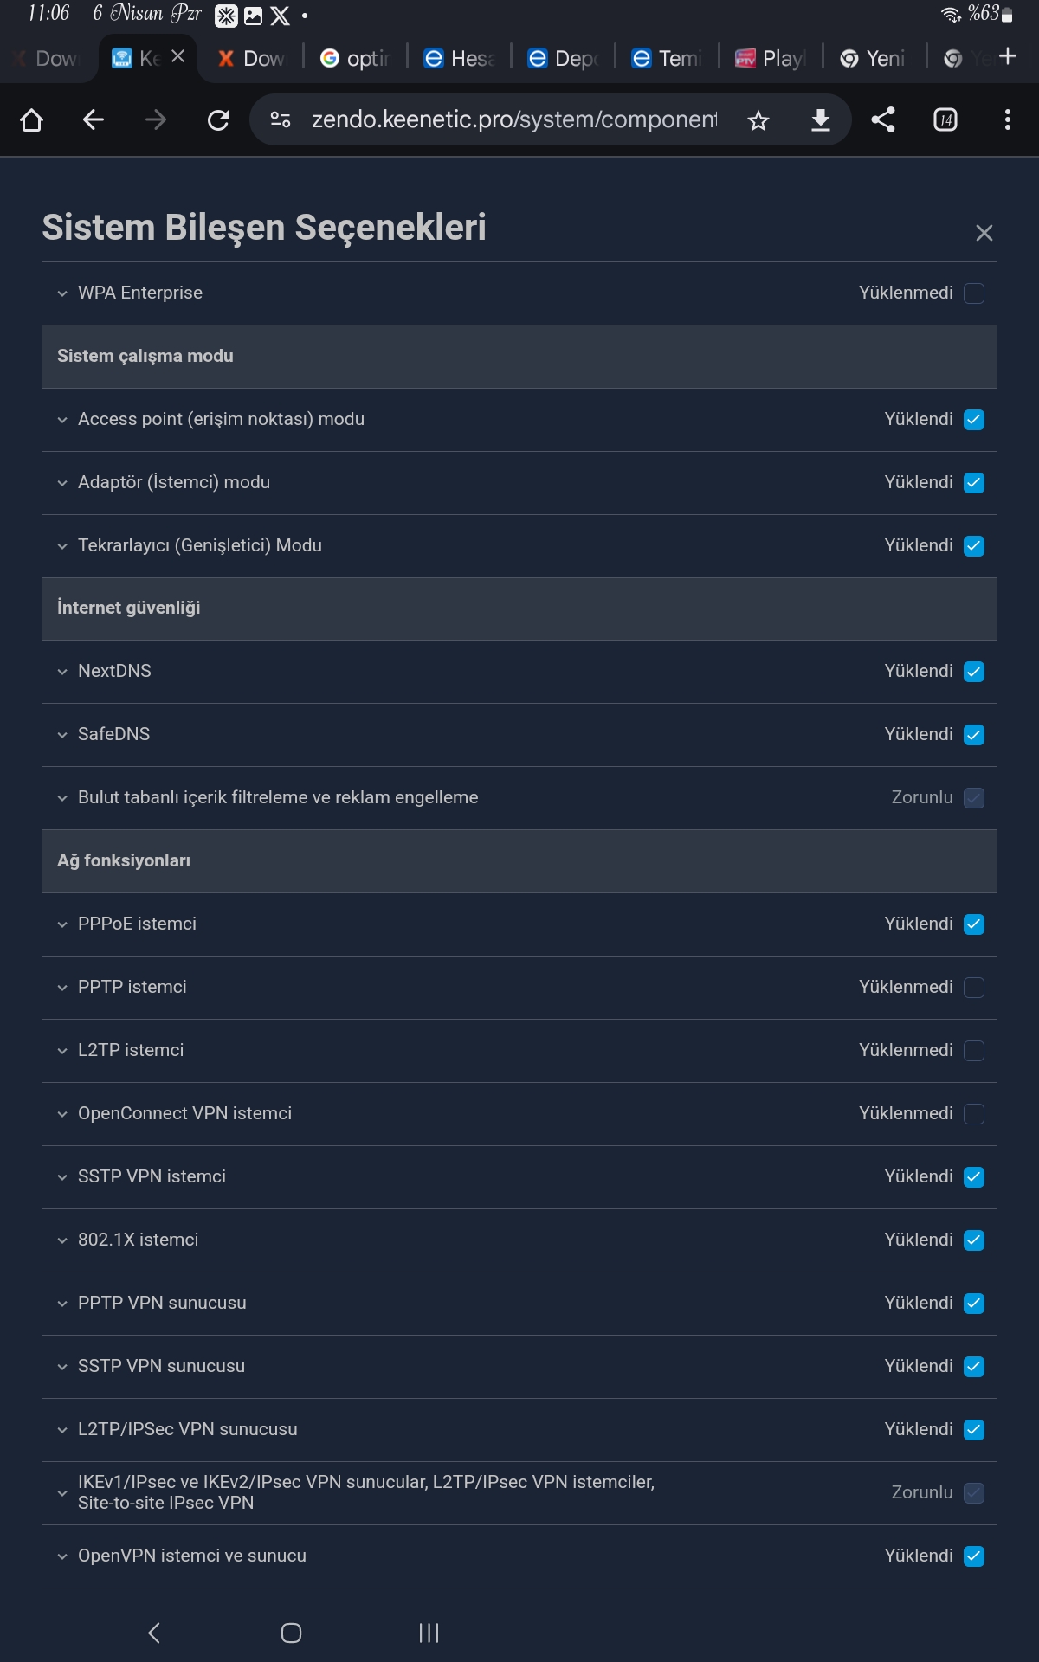Open a new tab with plus icon
This screenshot has height=1662, width=1039.
click(1008, 56)
